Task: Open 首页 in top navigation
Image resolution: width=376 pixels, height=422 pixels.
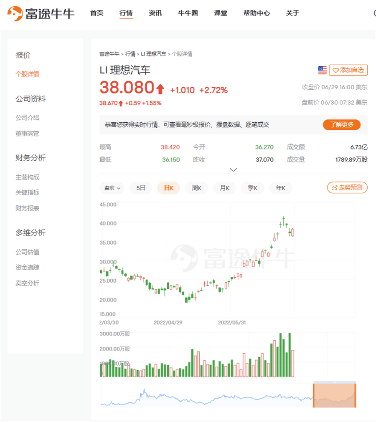Action: click(x=97, y=13)
